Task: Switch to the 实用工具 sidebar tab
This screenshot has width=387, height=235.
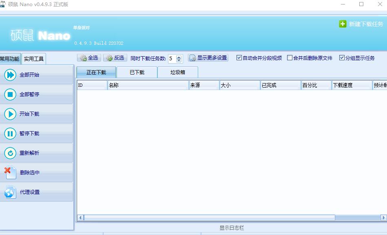Action: tap(34, 59)
